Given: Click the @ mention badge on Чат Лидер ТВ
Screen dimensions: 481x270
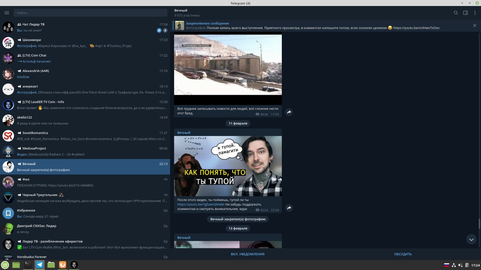Looking at the screenshot, I should (159, 30).
